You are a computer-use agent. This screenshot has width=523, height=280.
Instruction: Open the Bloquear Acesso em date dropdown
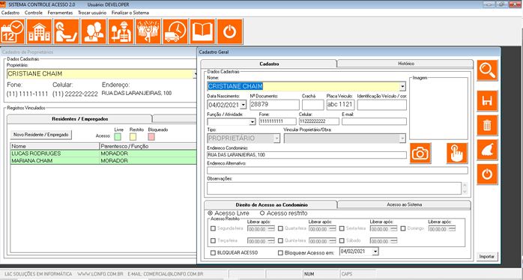point(375,252)
